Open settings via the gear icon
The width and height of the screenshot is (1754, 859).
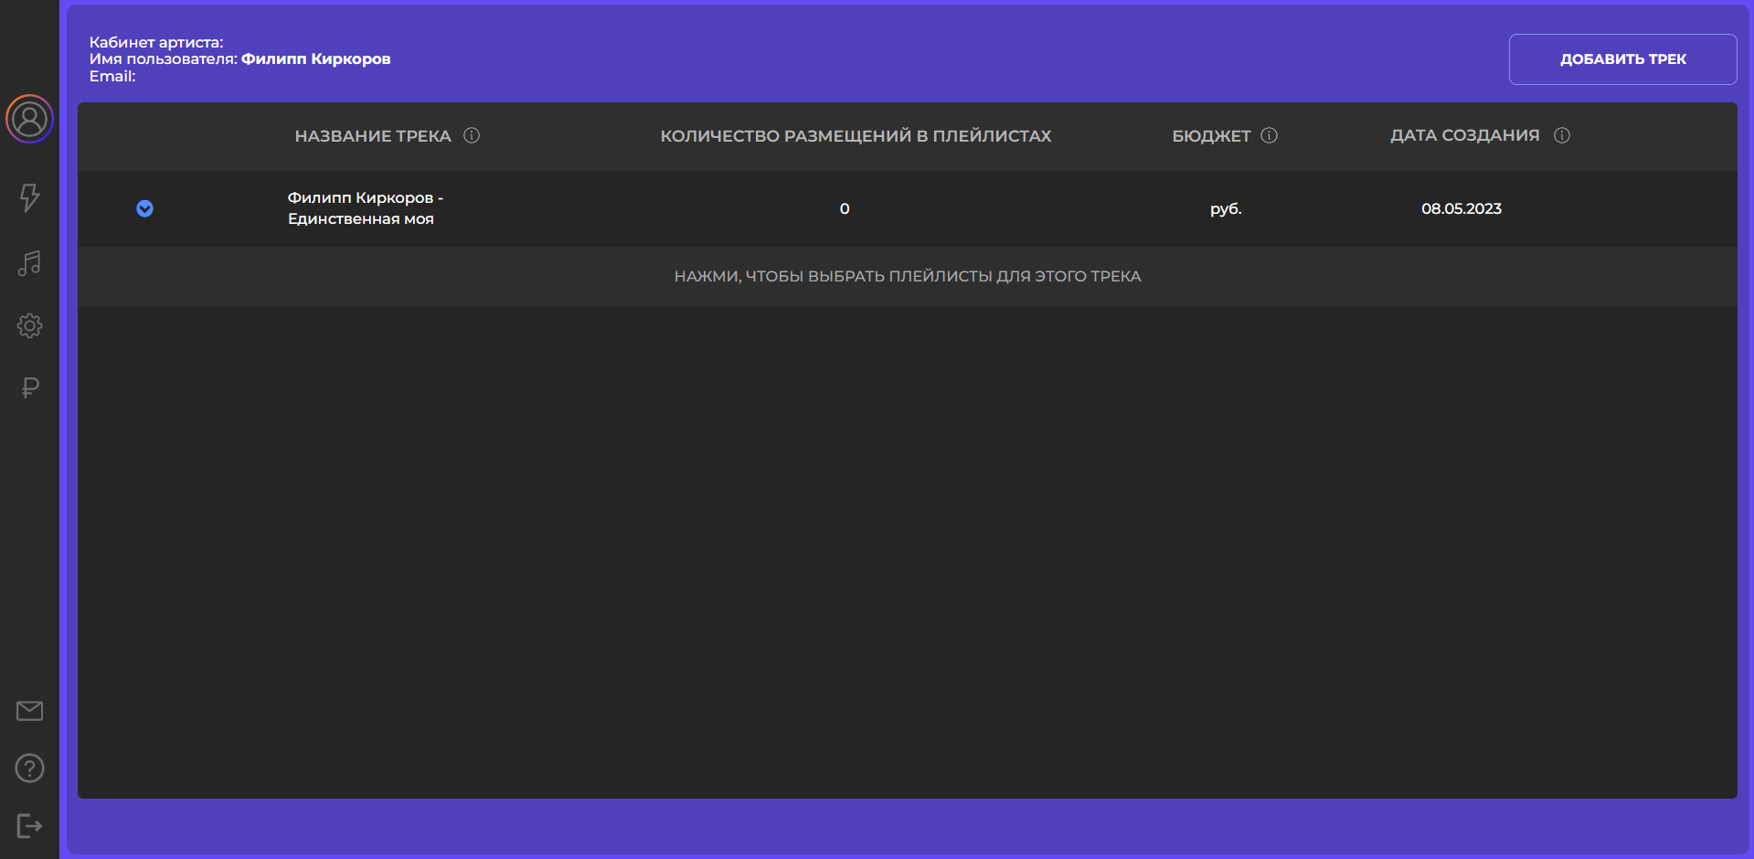[29, 326]
